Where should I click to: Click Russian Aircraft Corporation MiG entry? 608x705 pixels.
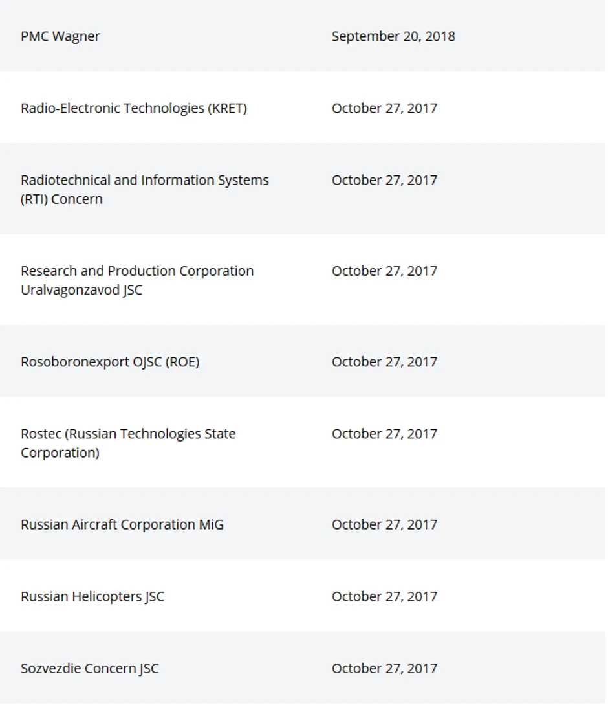tap(122, 524)
